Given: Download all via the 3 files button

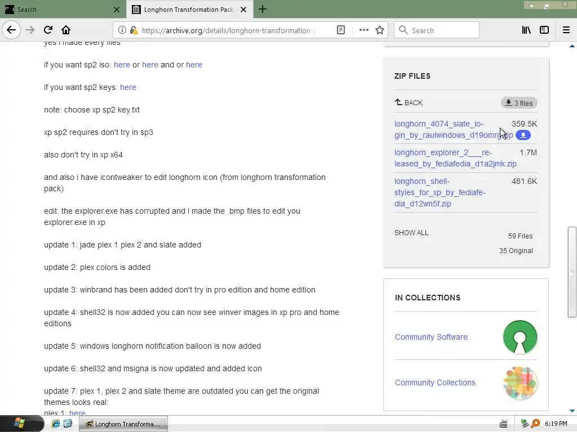Looking at the screenshot, I should [519, 103].
